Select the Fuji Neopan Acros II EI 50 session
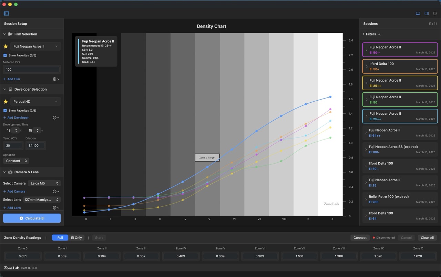The height and width of the screenshot is (277, 441). click(400, 100)
